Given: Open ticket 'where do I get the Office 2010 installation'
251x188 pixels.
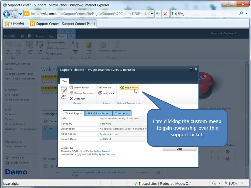Looking at the screenshot, I should (x=98, y=174).
